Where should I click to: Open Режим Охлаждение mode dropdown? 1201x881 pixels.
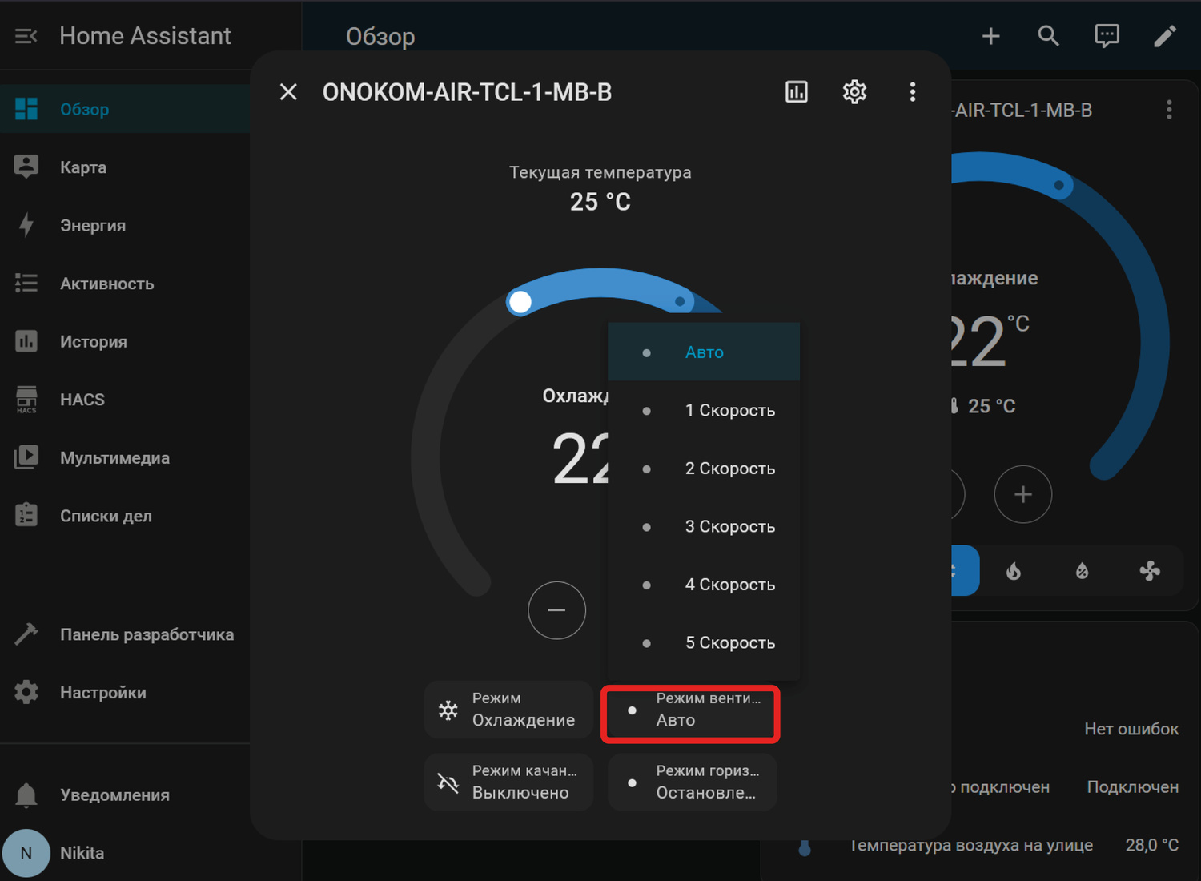click(508, 710)
